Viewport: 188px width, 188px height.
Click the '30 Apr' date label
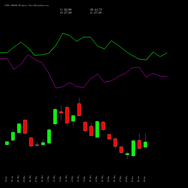[x=12, y=179]
